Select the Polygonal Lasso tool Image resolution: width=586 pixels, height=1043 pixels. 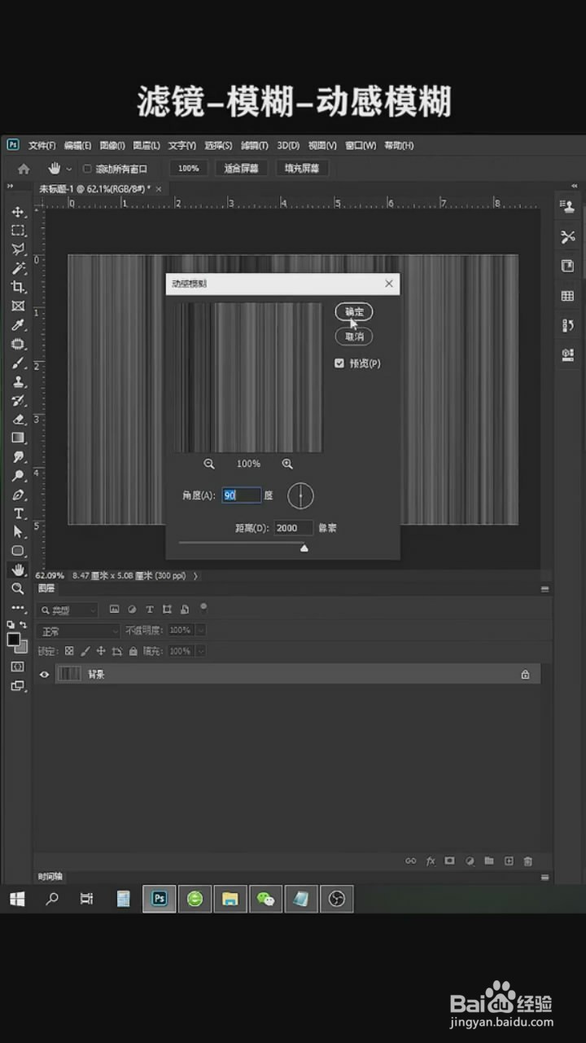pos(18,249)
